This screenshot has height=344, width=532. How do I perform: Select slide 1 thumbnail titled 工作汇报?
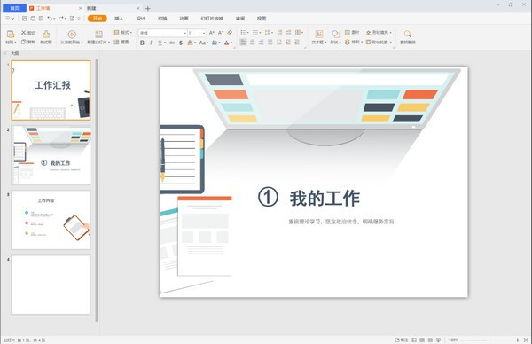(x=51, y=90)
